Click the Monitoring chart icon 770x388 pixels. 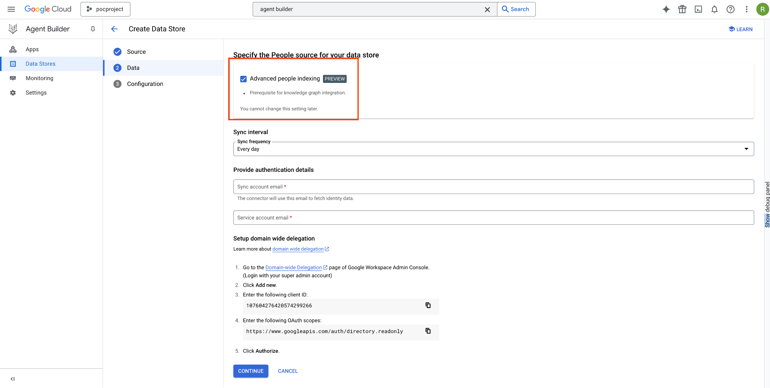pyautogui.click(x=13, y=78)
